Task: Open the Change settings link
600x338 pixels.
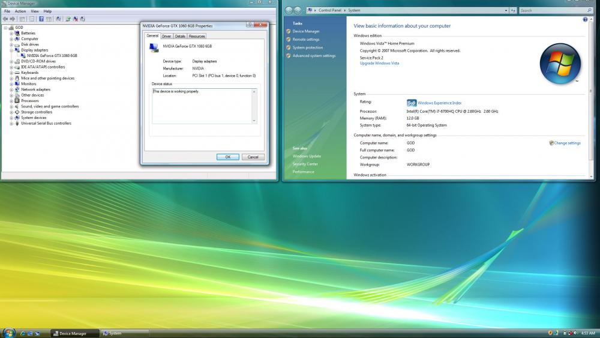Action: pos(567,143)
